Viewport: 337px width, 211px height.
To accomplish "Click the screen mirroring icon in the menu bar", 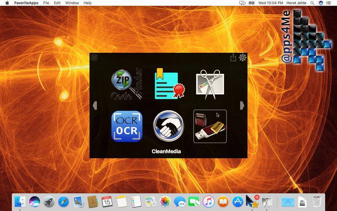I will [242, 3].
